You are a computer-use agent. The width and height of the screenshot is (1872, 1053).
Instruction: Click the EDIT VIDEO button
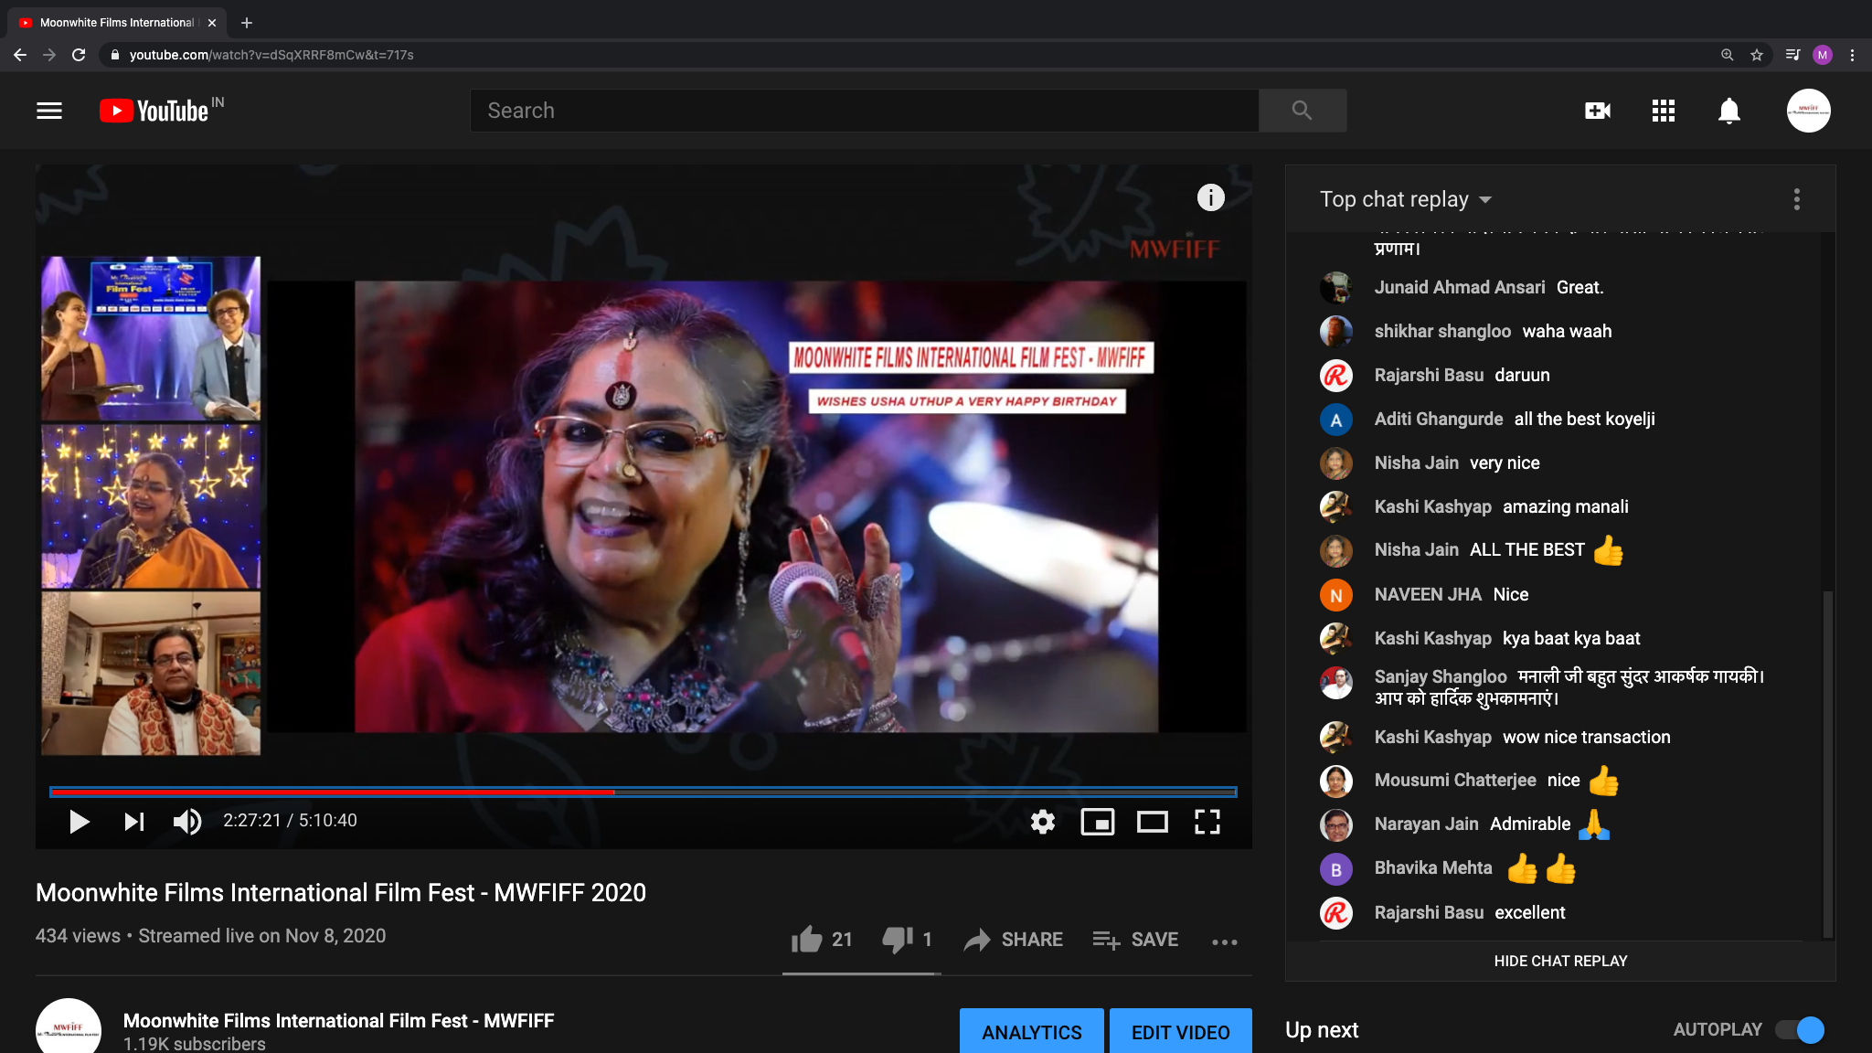click(1181, 1032)
